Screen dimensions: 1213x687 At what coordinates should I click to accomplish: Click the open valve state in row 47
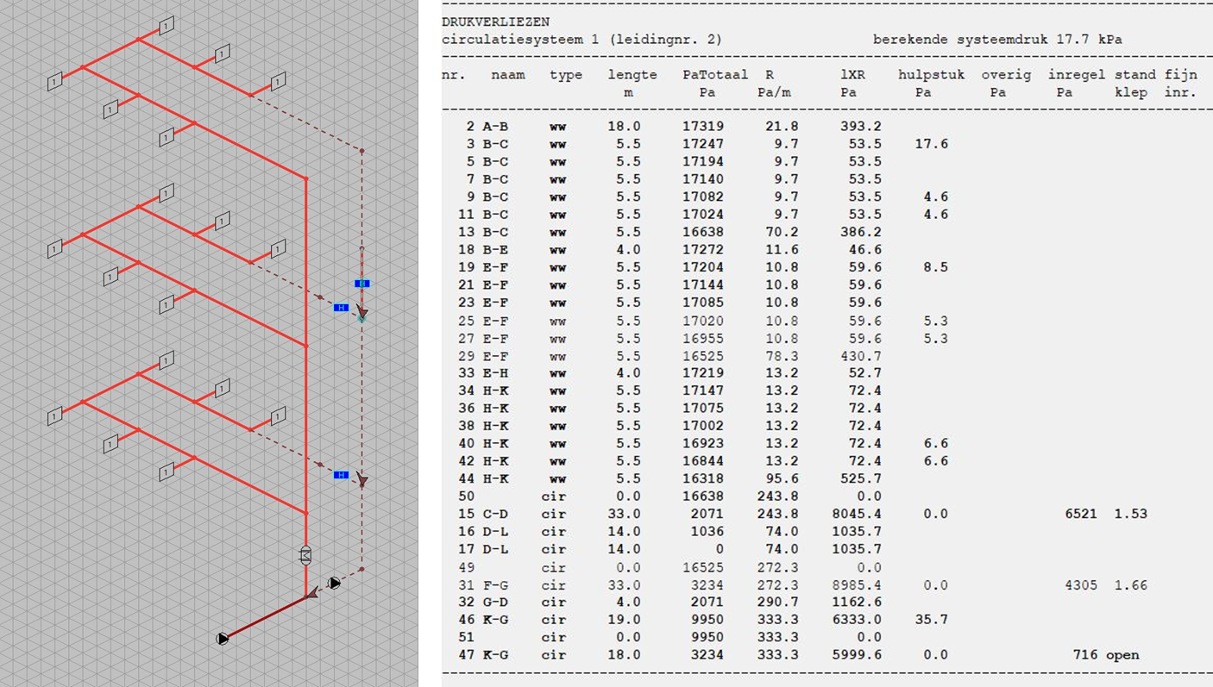[x=1122, y=655]
